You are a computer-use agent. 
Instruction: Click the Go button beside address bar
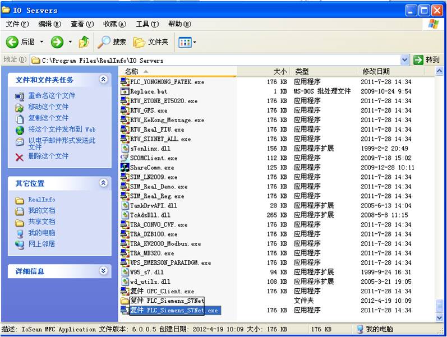point(427,60)
